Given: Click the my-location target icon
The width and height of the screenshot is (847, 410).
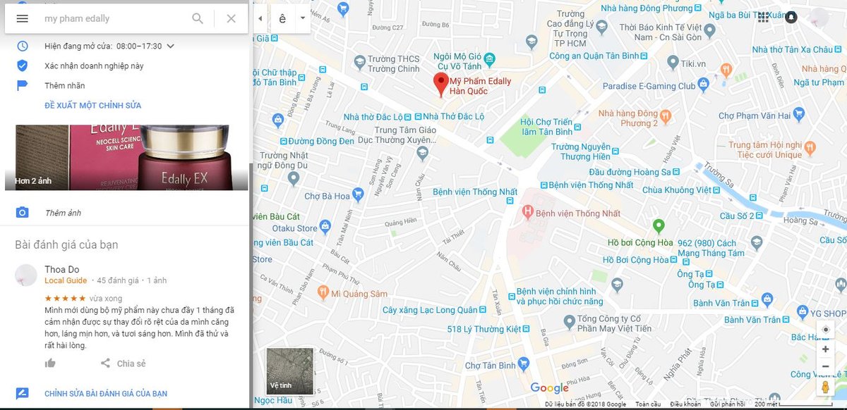Looking at the screenshot, I should (825, 330).
